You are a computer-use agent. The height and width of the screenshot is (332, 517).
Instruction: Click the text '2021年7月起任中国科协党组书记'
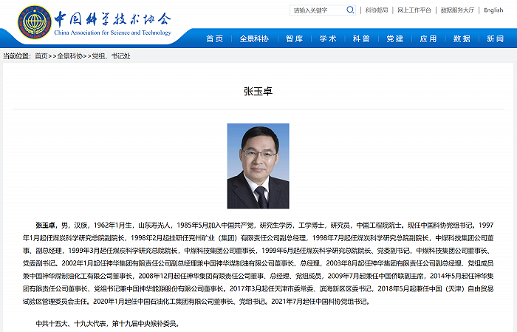coord(319,301)
